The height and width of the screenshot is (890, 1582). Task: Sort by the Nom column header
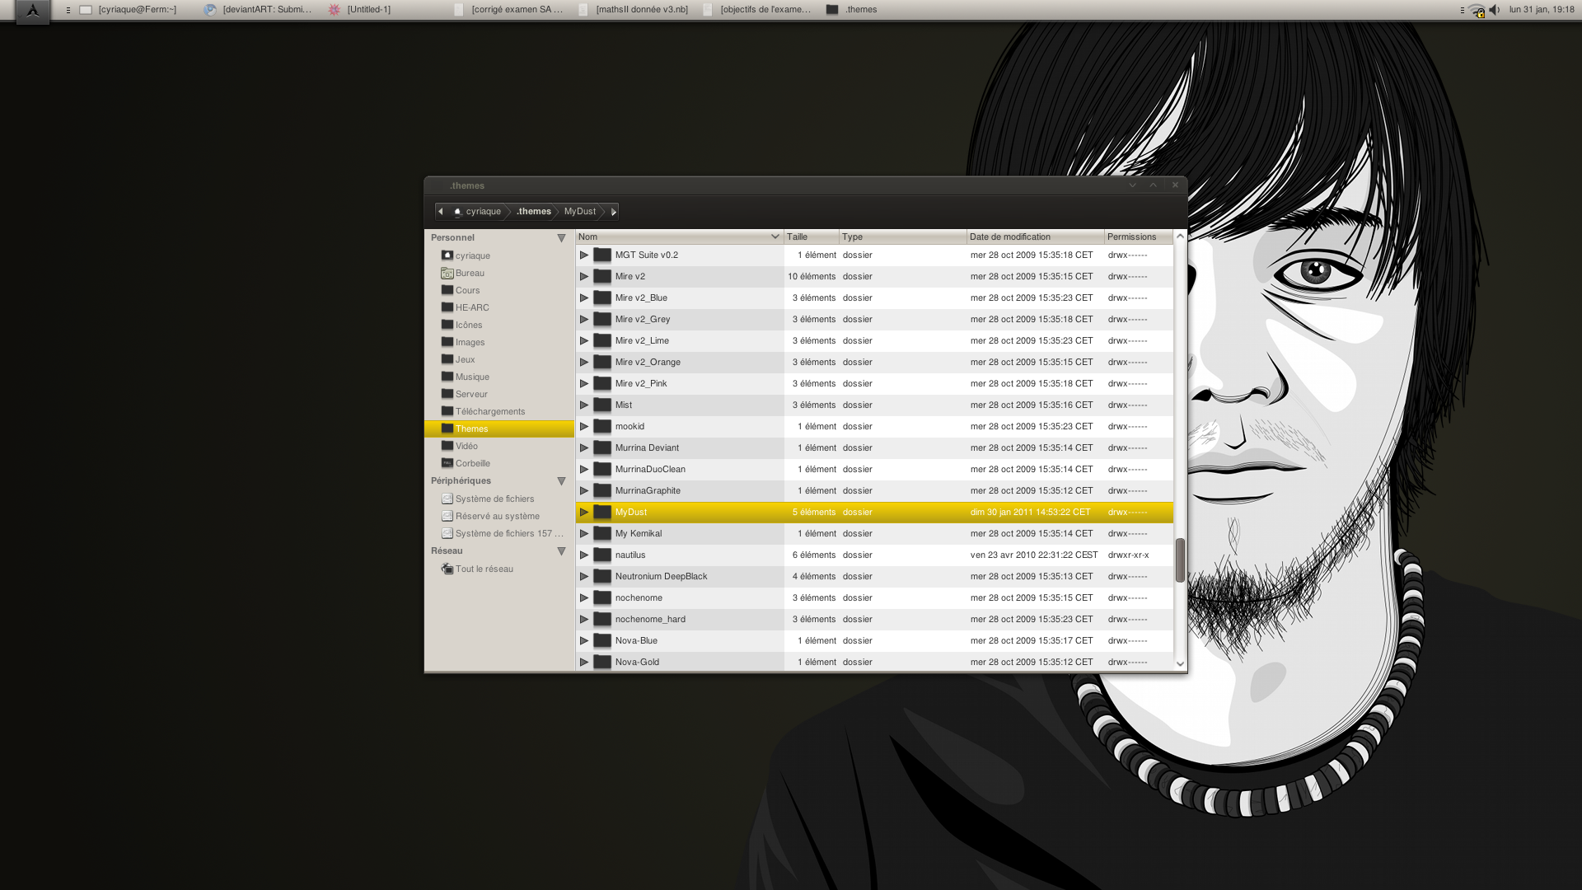point(679,237)
